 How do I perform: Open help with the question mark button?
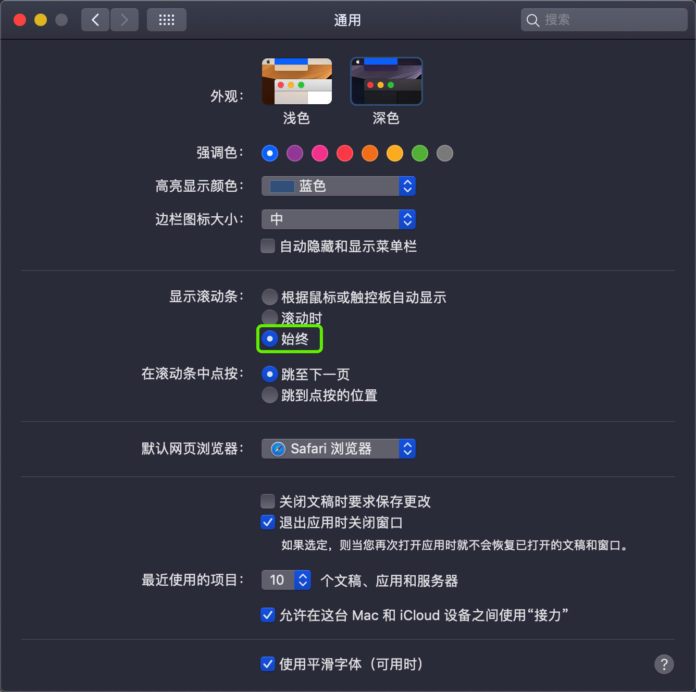tap(664, 664)
